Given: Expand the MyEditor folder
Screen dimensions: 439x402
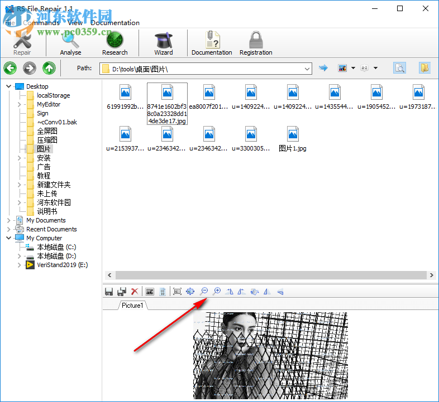Looking at the screenshot, I should (19, 104).
